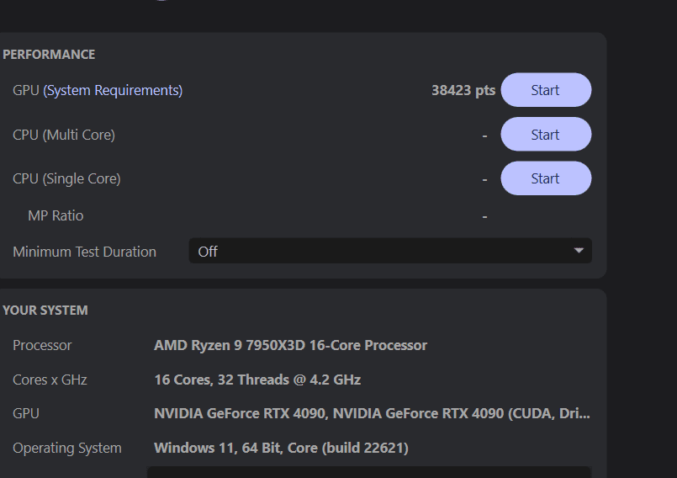Select the CPU (Multi Core) label
The width and height of the screenshot is (677, 478).
click(x=64, y=135)
